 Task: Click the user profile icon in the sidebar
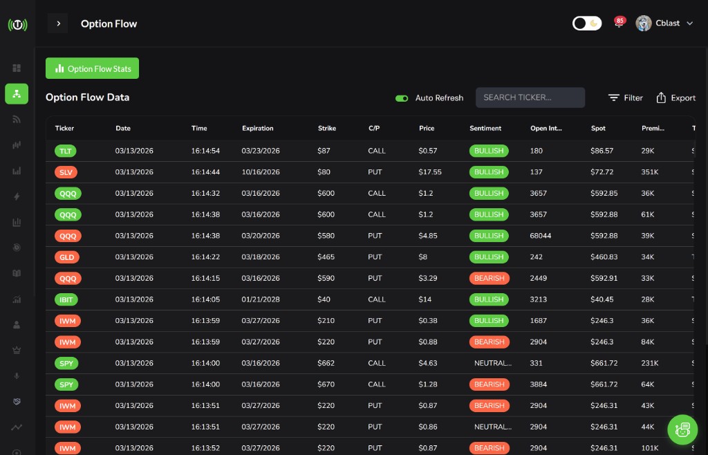(x=17, y=324)
